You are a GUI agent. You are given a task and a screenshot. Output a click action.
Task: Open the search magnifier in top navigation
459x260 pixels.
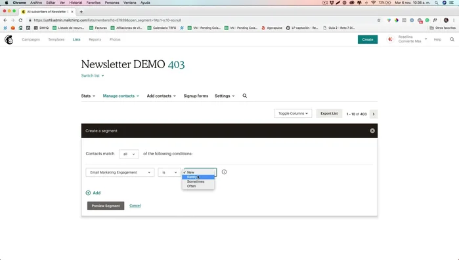pyautogui.click(x=452, y=39)
